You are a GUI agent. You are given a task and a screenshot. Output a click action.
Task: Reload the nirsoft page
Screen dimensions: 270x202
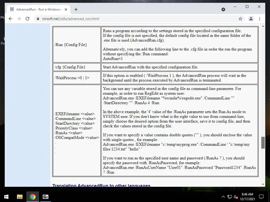27,19
